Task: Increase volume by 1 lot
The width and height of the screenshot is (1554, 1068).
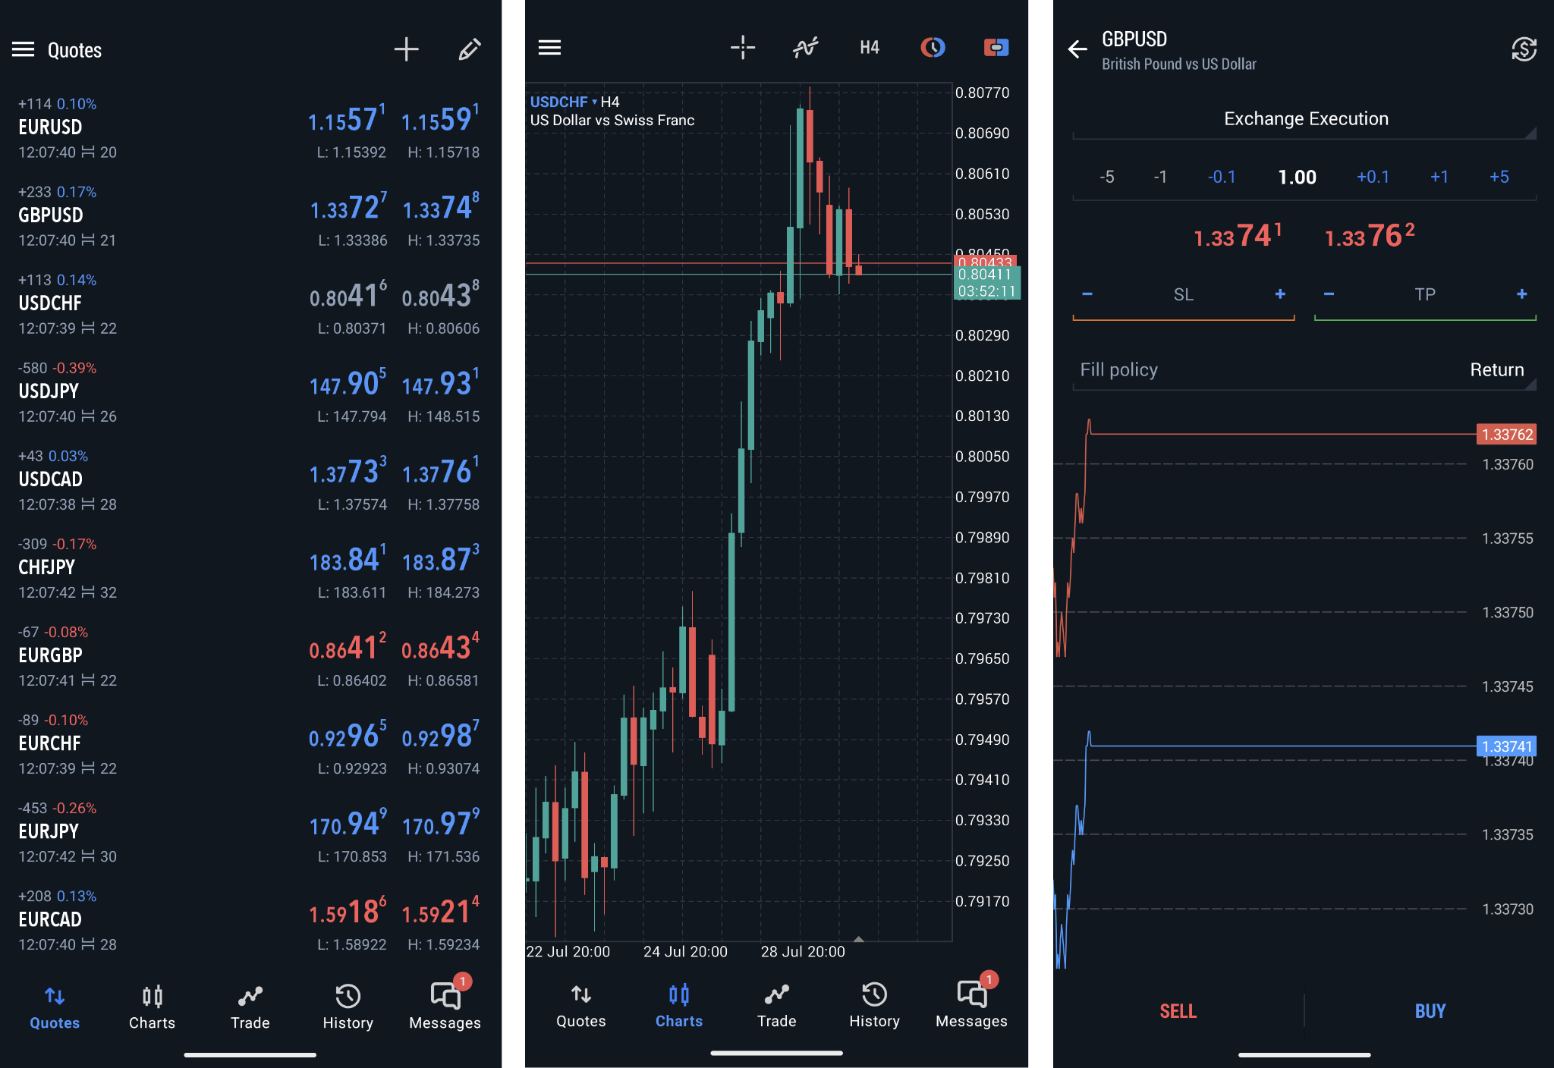Action: pyautogui.click(x=1439, y=177)
